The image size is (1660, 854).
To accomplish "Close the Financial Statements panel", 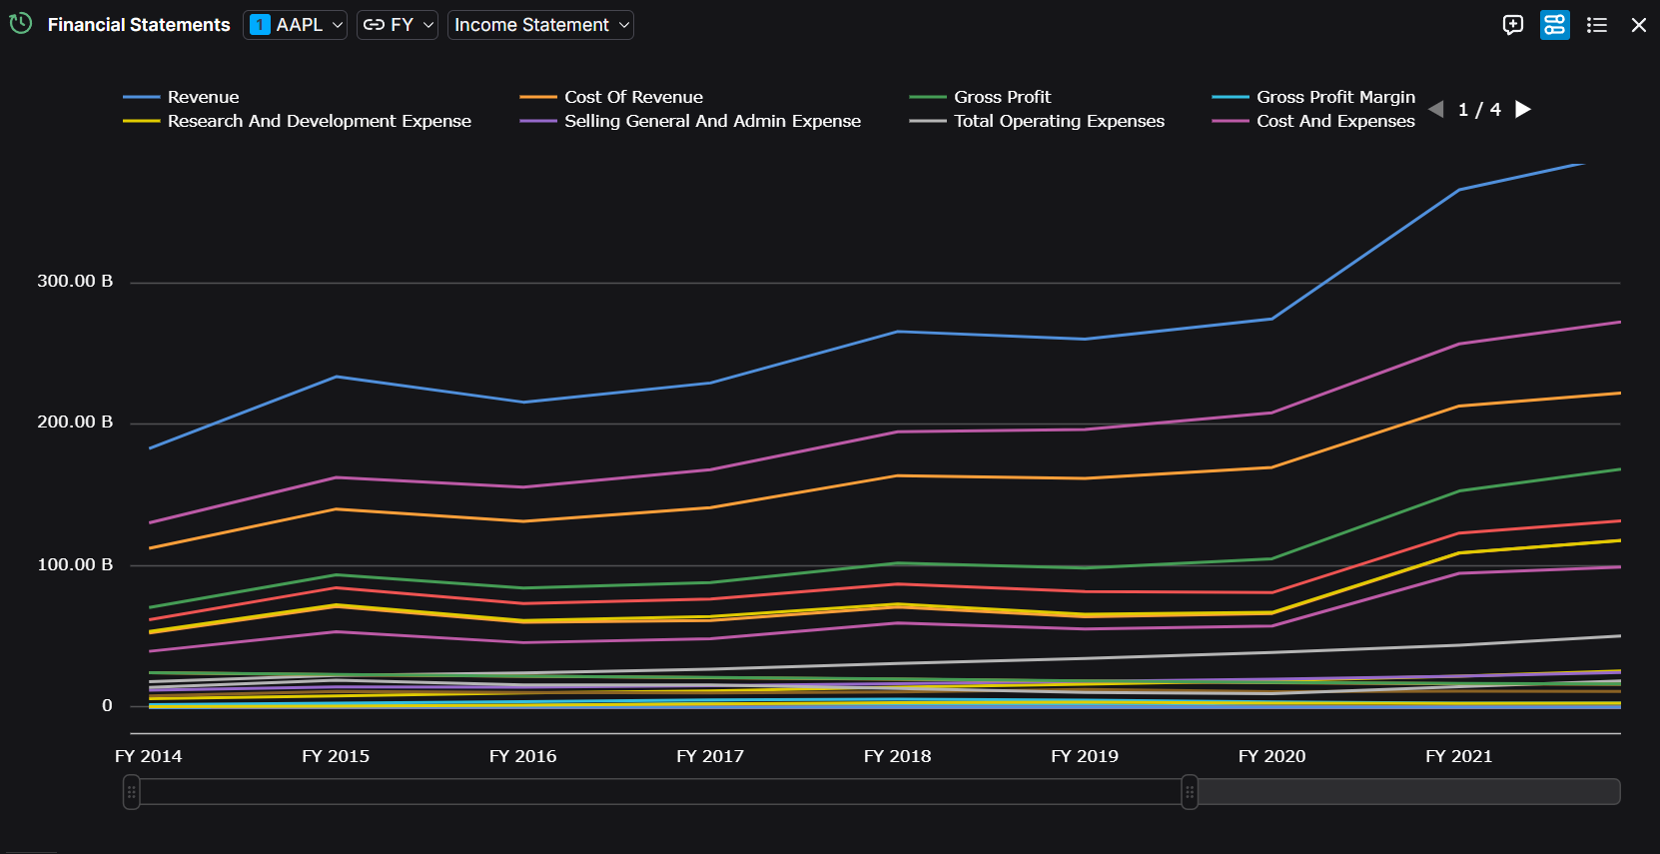I will click(x=1639, y=25).
